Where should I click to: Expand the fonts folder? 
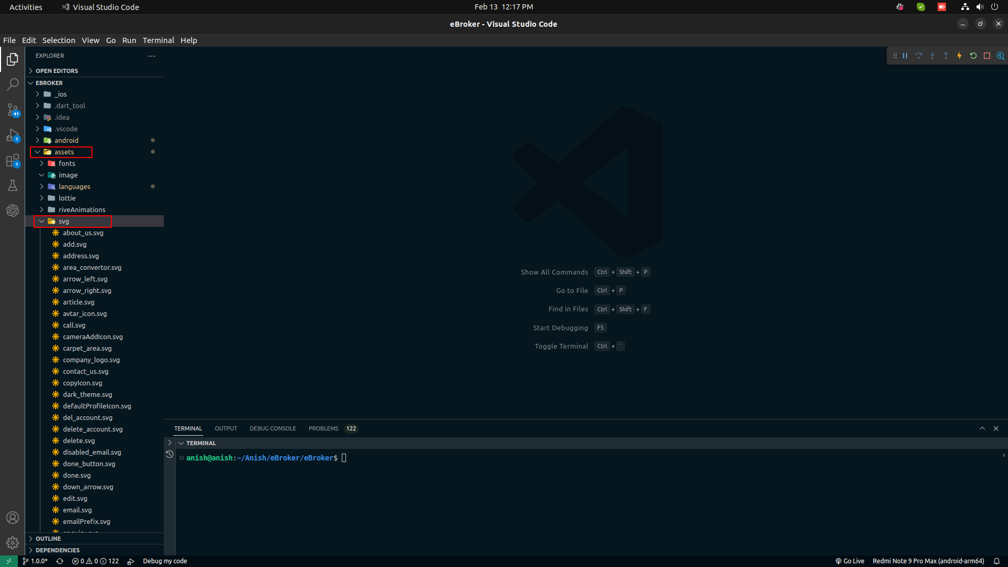pyautogui.click(x=94, y=163)
